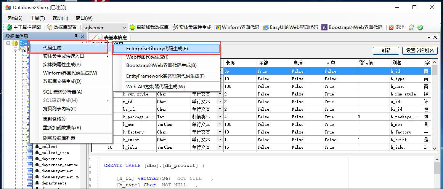443x189 pixels.
Task: Click the SQL code pane vertical scrollbar
Action: 437,172
